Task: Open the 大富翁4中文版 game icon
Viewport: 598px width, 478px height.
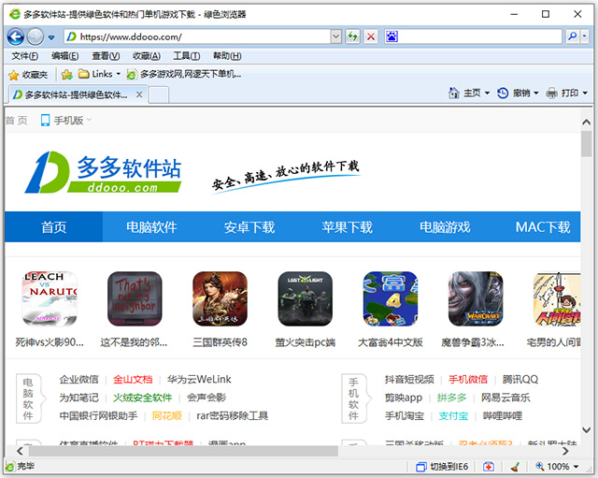Action: pos(391,298)
